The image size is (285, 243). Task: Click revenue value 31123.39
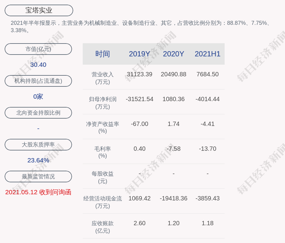[x=139, y=74]
